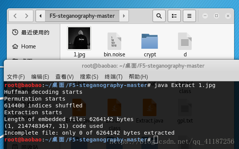
Task: Click 'java Extract 1.jpg' command text
Action: [184, 85]
